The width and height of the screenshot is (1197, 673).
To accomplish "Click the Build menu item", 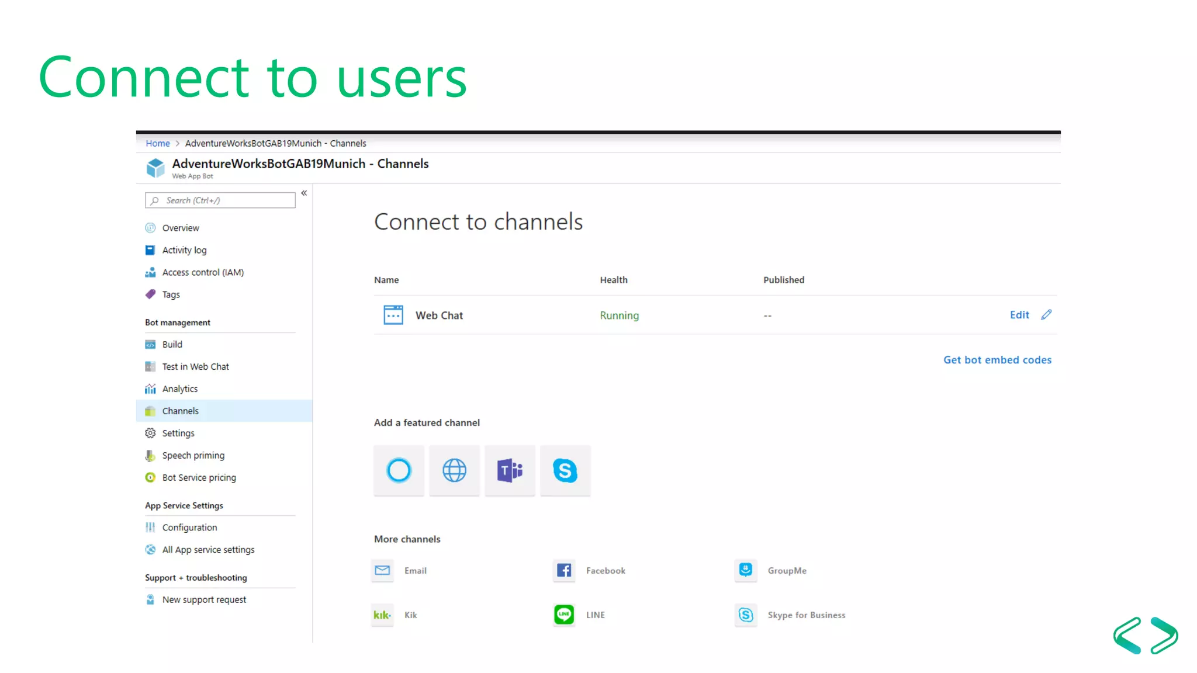I will point(172,345).
